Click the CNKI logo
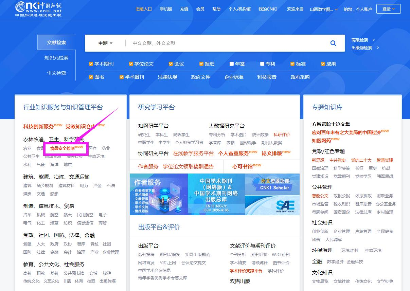The width and height of the screenshot is (410, 291). (x=39, y=9)
